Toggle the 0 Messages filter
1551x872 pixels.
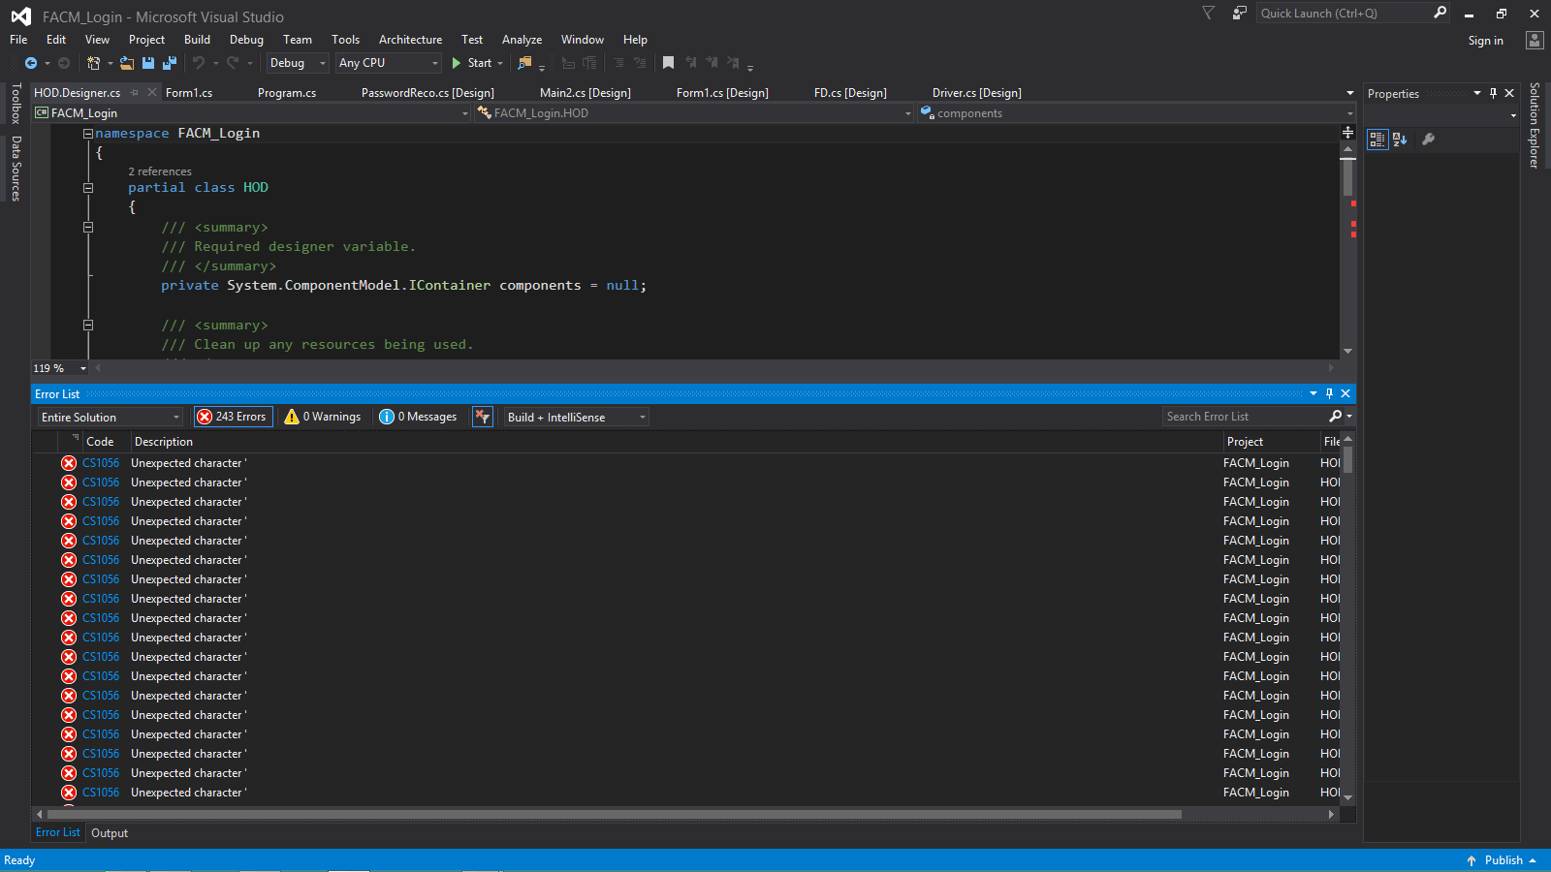(418, 417)
